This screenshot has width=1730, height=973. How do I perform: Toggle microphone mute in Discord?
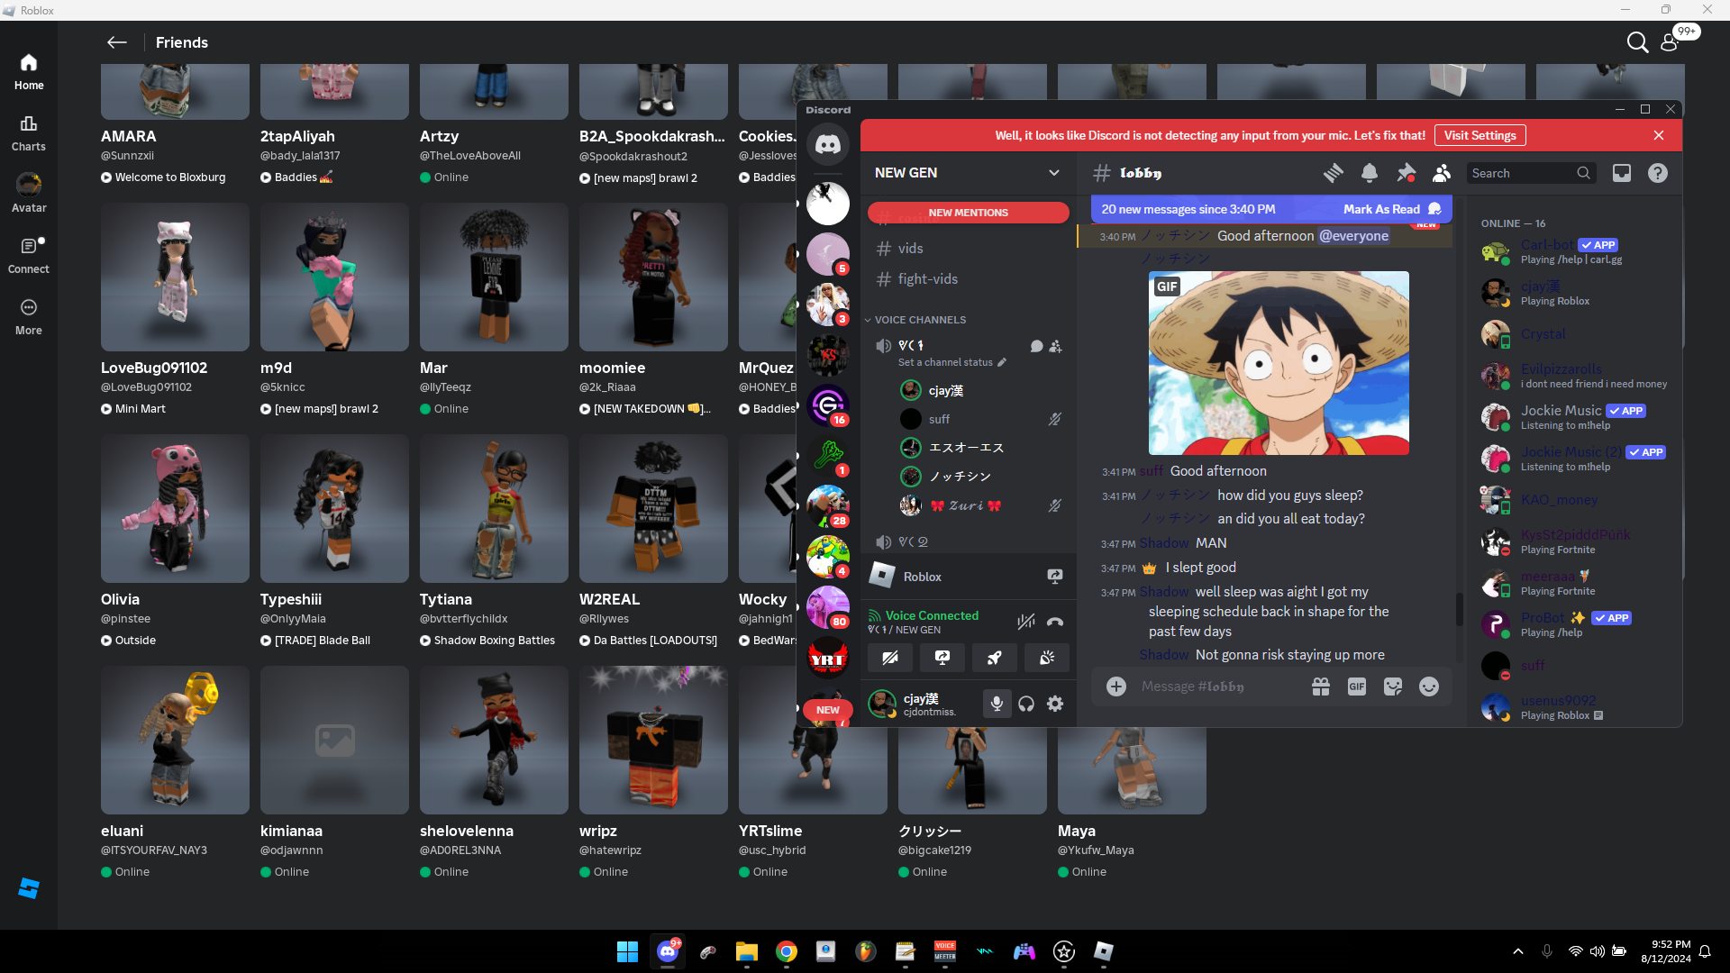(x=997, y=704)
